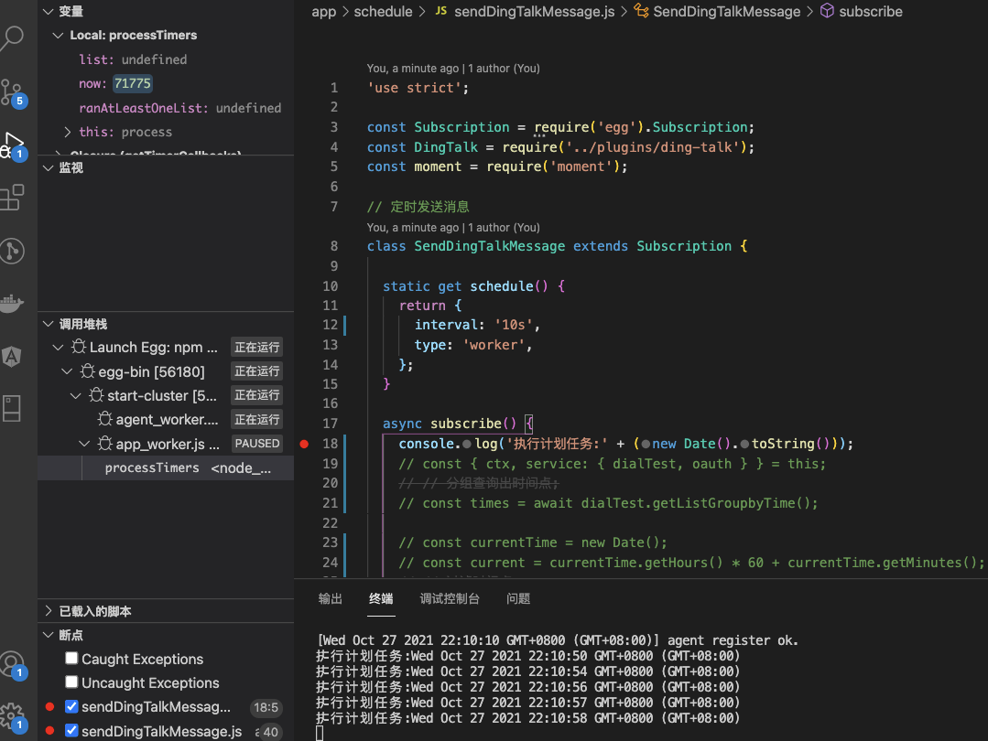Viewport: 988px width, 741px height.
Task: Switch to the 调试控制台 panel tab
Action: pyautogui.click(x=450, y=598)
